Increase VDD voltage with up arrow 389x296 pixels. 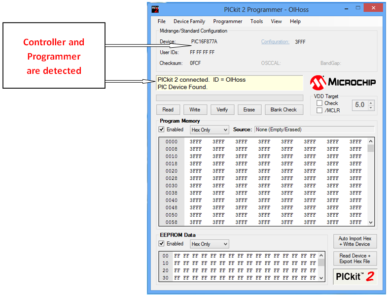371,103
